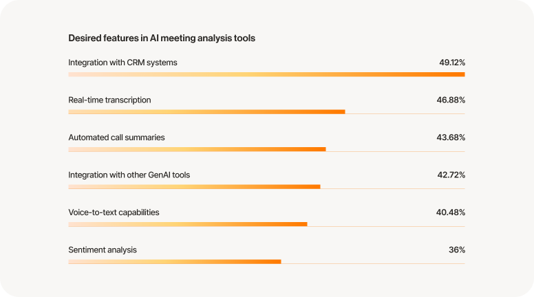Click the 'Sentiment analysis' label

tap(103, 250)
